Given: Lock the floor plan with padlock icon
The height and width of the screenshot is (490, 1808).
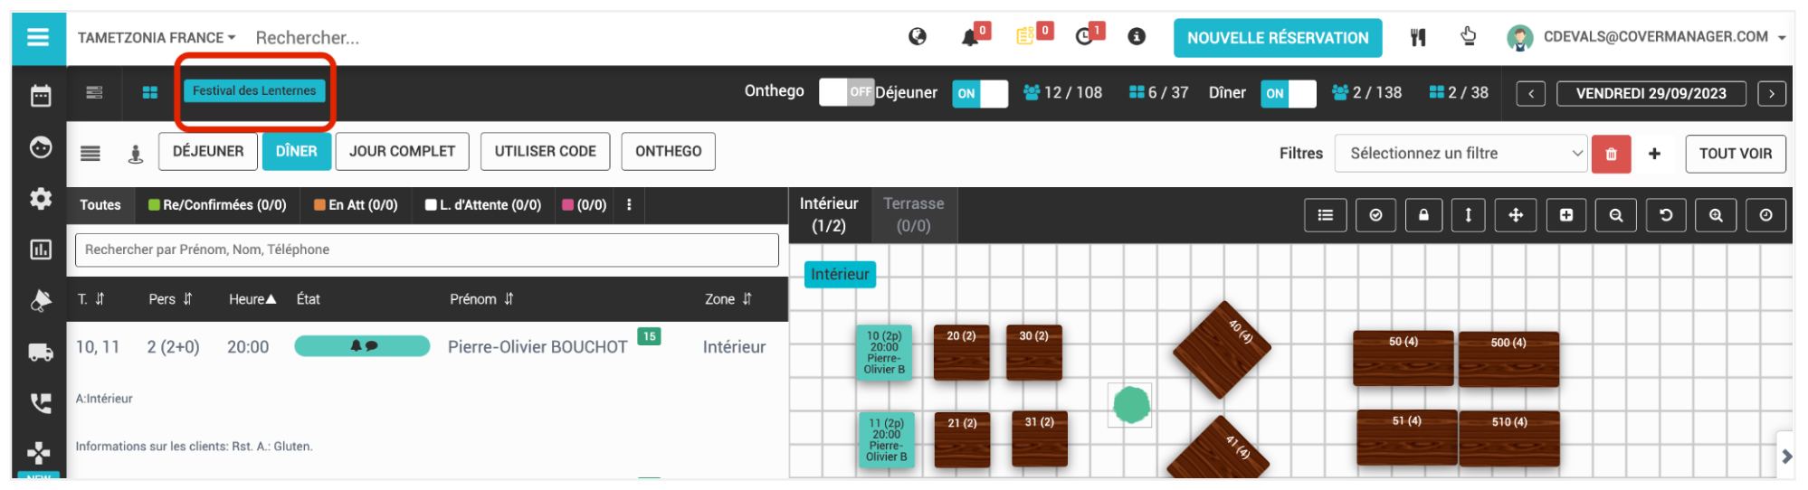Looking at the screenshot, I should [x=1423, y=215].
